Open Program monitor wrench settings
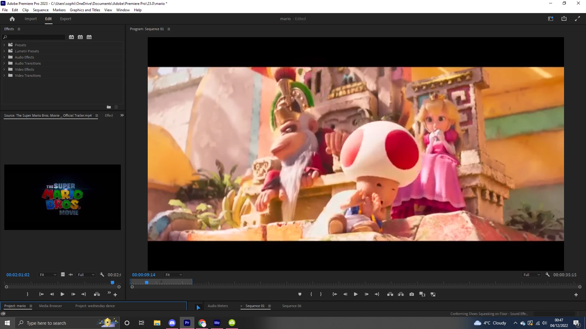 [548, 275]
